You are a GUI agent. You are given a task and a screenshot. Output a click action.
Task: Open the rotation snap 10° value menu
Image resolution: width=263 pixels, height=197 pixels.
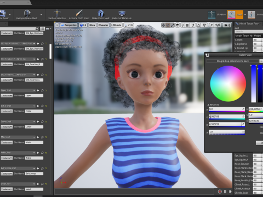[204, 25]
